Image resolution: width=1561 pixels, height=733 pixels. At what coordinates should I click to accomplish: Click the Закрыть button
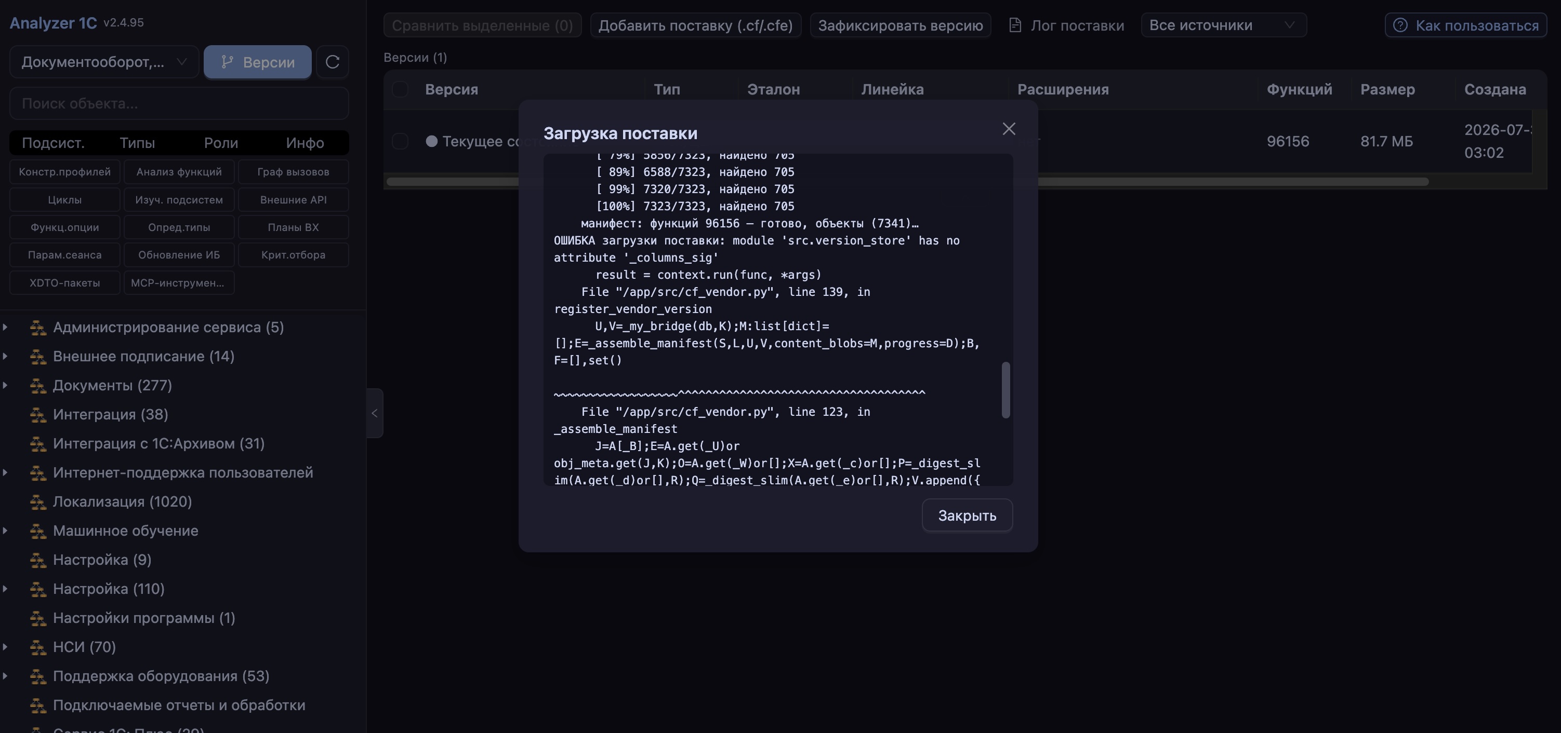point(967,515)
